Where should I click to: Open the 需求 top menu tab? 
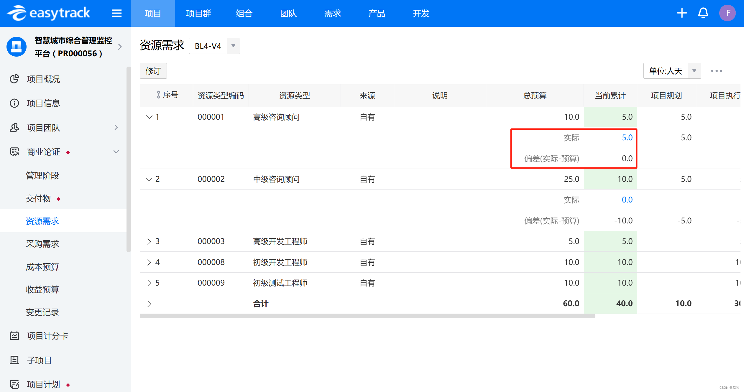point(332,13)
